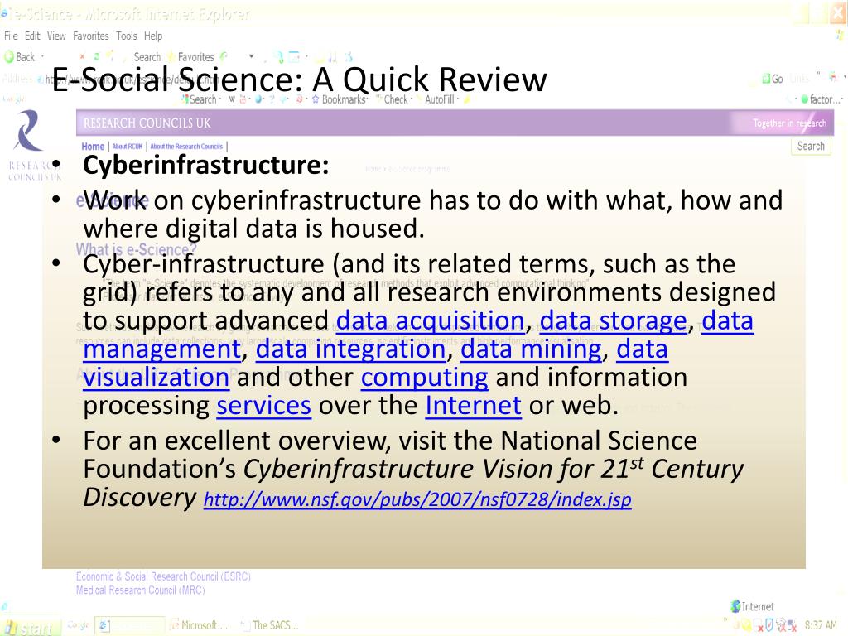
Task: Open the Favorites toolbar star button
Action: point(191,57)
